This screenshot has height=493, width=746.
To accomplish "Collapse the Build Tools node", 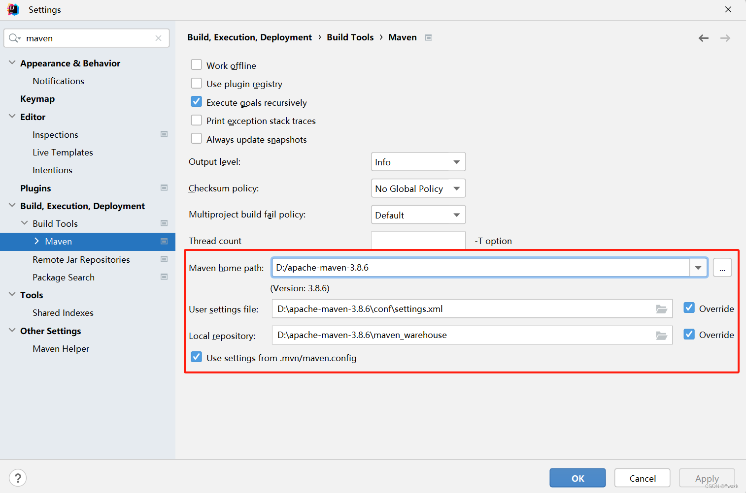I will coord(25,223).
